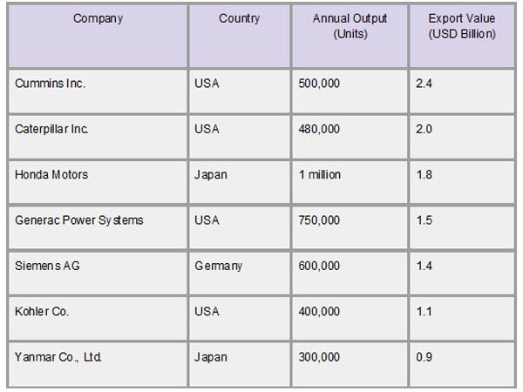Click the Honda Motors cell
Image resolution: width=523 pixels, height=392 pixels.
pyautogui.click(x=51, y=174)
